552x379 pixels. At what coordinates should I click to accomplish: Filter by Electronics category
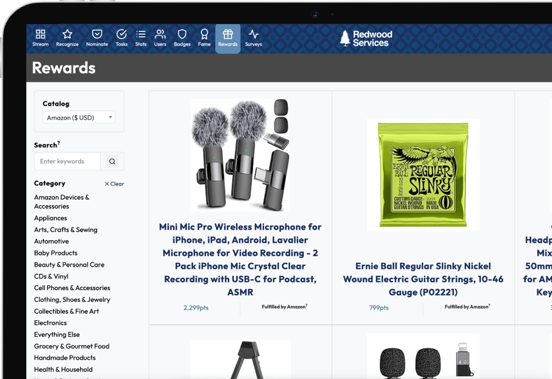tap(50, 323)
